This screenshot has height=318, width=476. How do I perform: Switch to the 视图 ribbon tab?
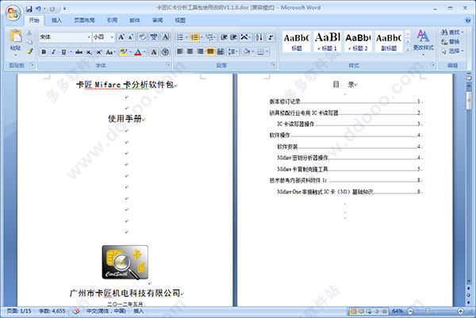pyautogui.click(x=180, y=21)
